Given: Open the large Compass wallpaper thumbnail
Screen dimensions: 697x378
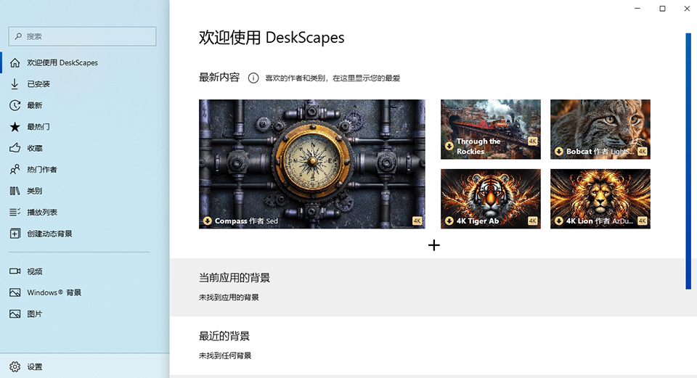Looking at the screenshot, I should [311, 164].
